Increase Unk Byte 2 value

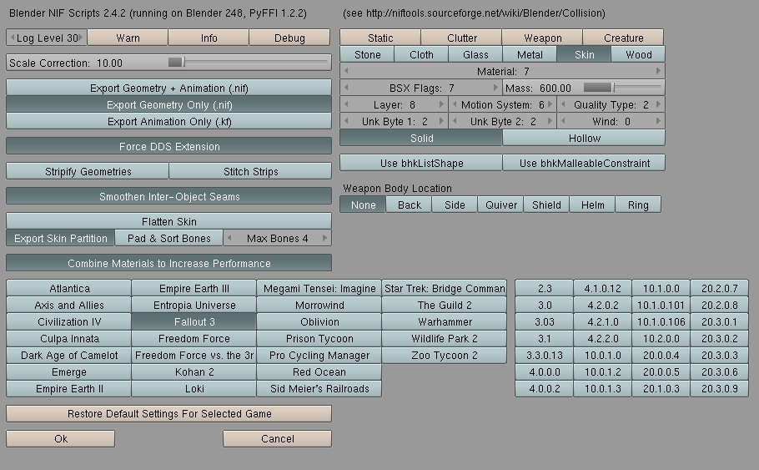pyautogui.click(x=550, y=121)
